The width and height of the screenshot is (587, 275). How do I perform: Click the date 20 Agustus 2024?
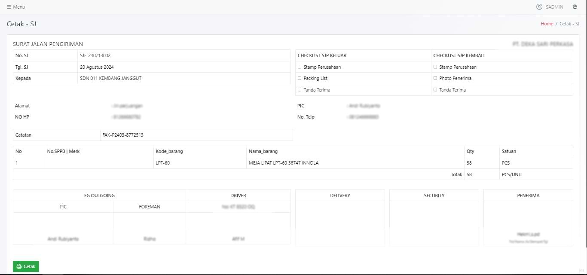pos(97,67)
